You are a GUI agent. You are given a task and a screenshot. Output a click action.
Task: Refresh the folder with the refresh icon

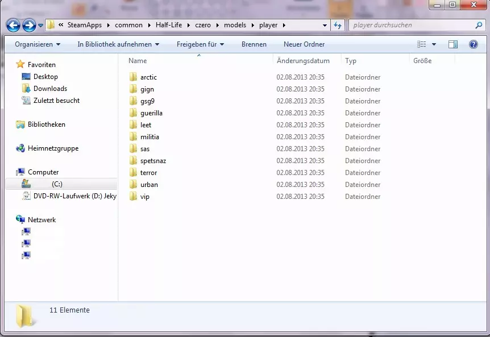pyautogui.click(x=338, y=26)
